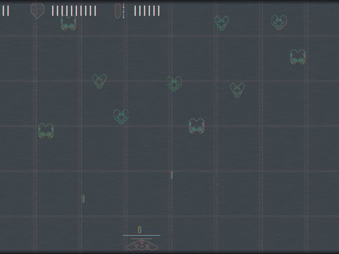Target the X-shaped enemy closest to the right edge

[298, 57]
